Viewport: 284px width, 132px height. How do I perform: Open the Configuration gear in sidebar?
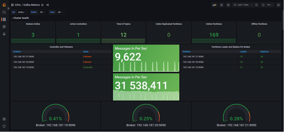pyautogui.click(x=4, y=119)
